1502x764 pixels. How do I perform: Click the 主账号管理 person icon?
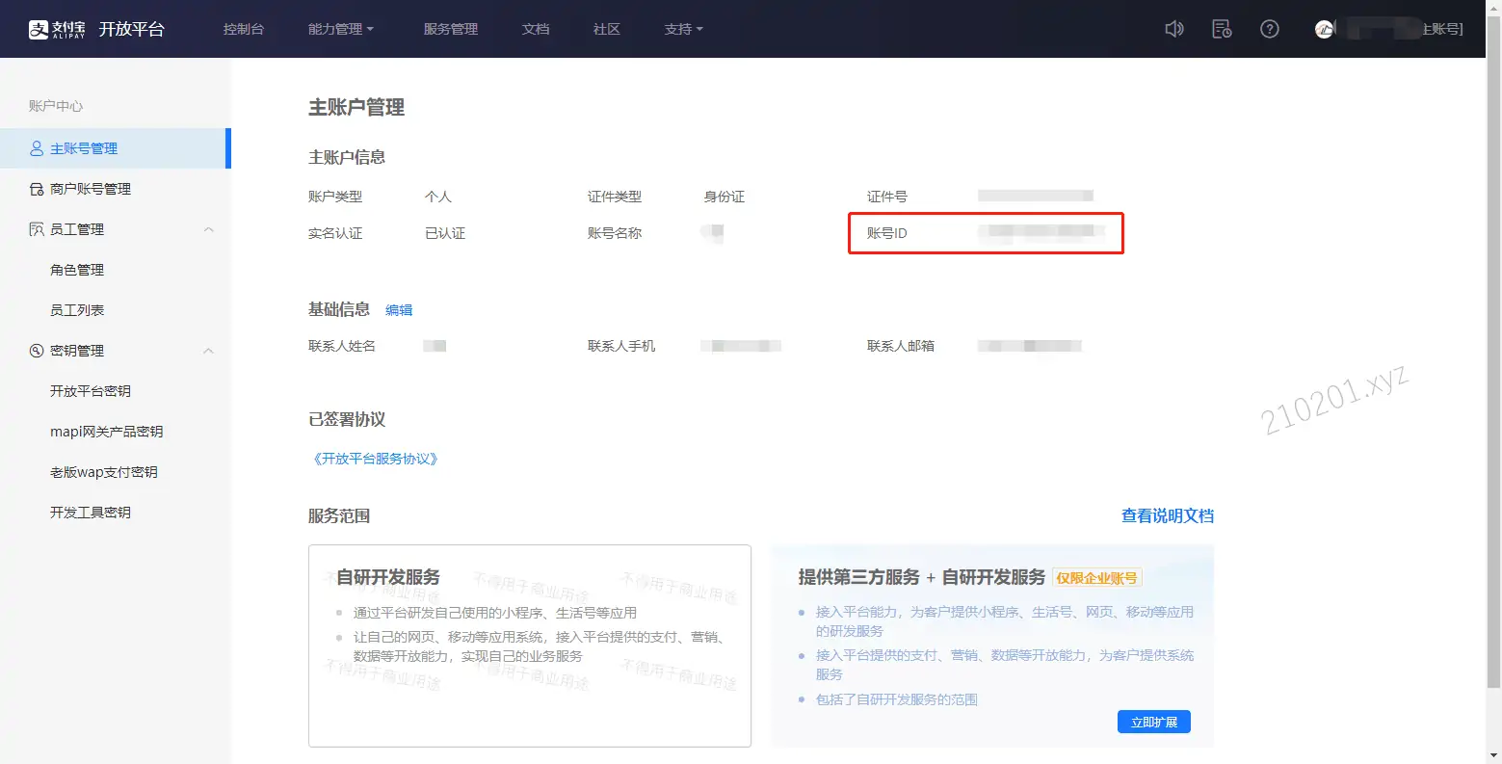tap(37, 148)
